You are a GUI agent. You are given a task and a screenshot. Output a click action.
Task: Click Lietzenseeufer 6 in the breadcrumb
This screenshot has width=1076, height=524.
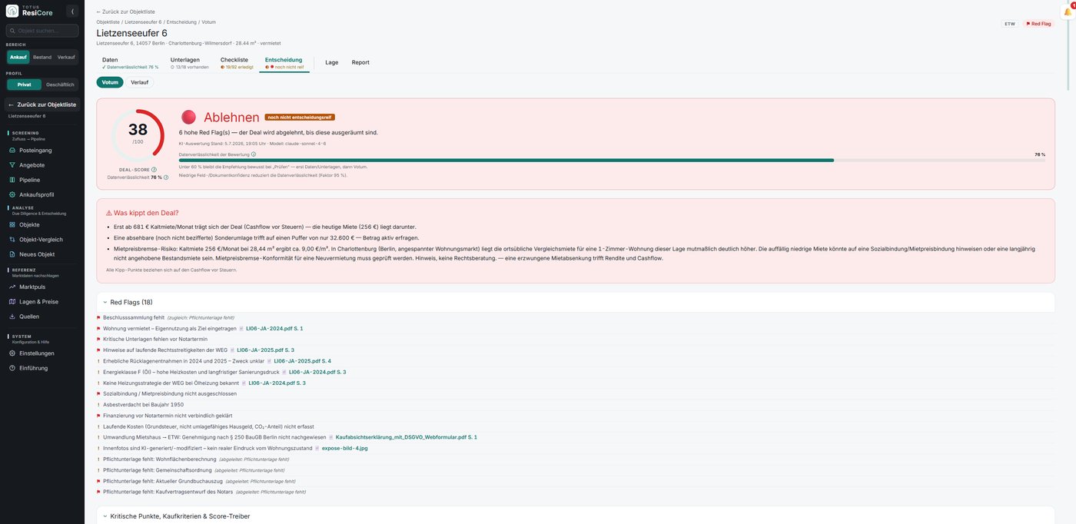pyautogui.click(x=143, y=22)
